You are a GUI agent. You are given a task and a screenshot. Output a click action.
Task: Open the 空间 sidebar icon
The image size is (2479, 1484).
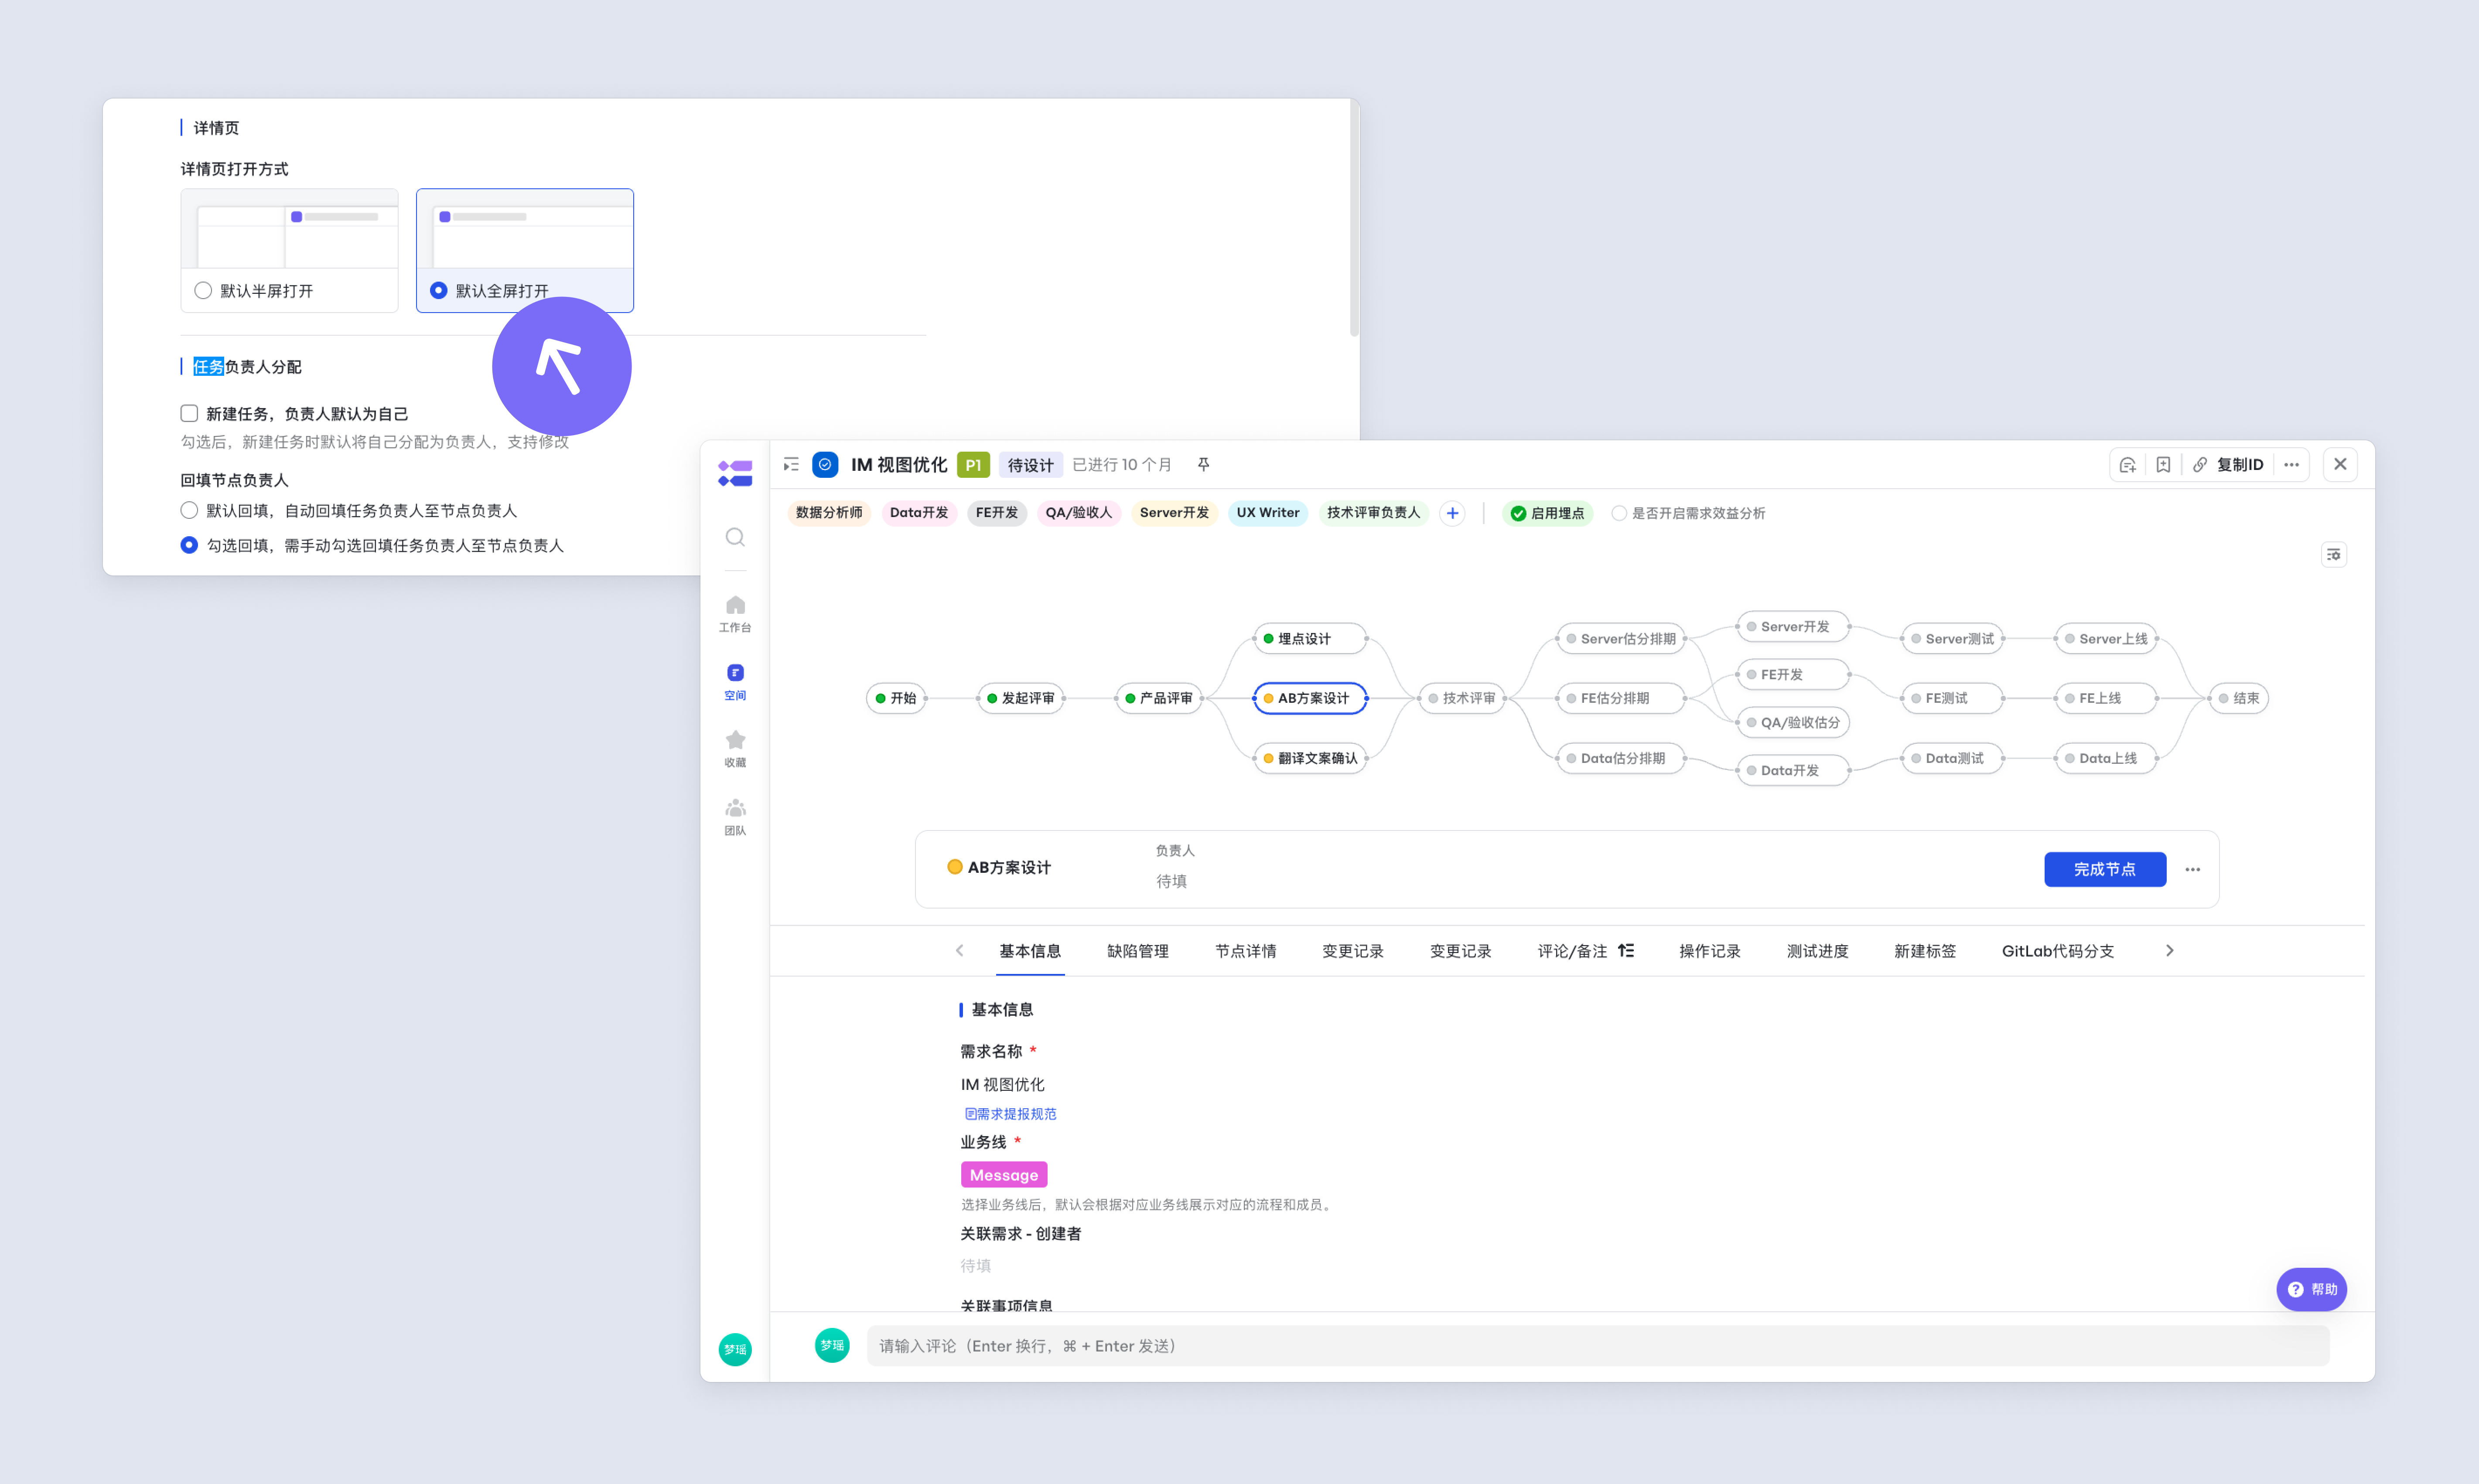(x=735, y=682)
